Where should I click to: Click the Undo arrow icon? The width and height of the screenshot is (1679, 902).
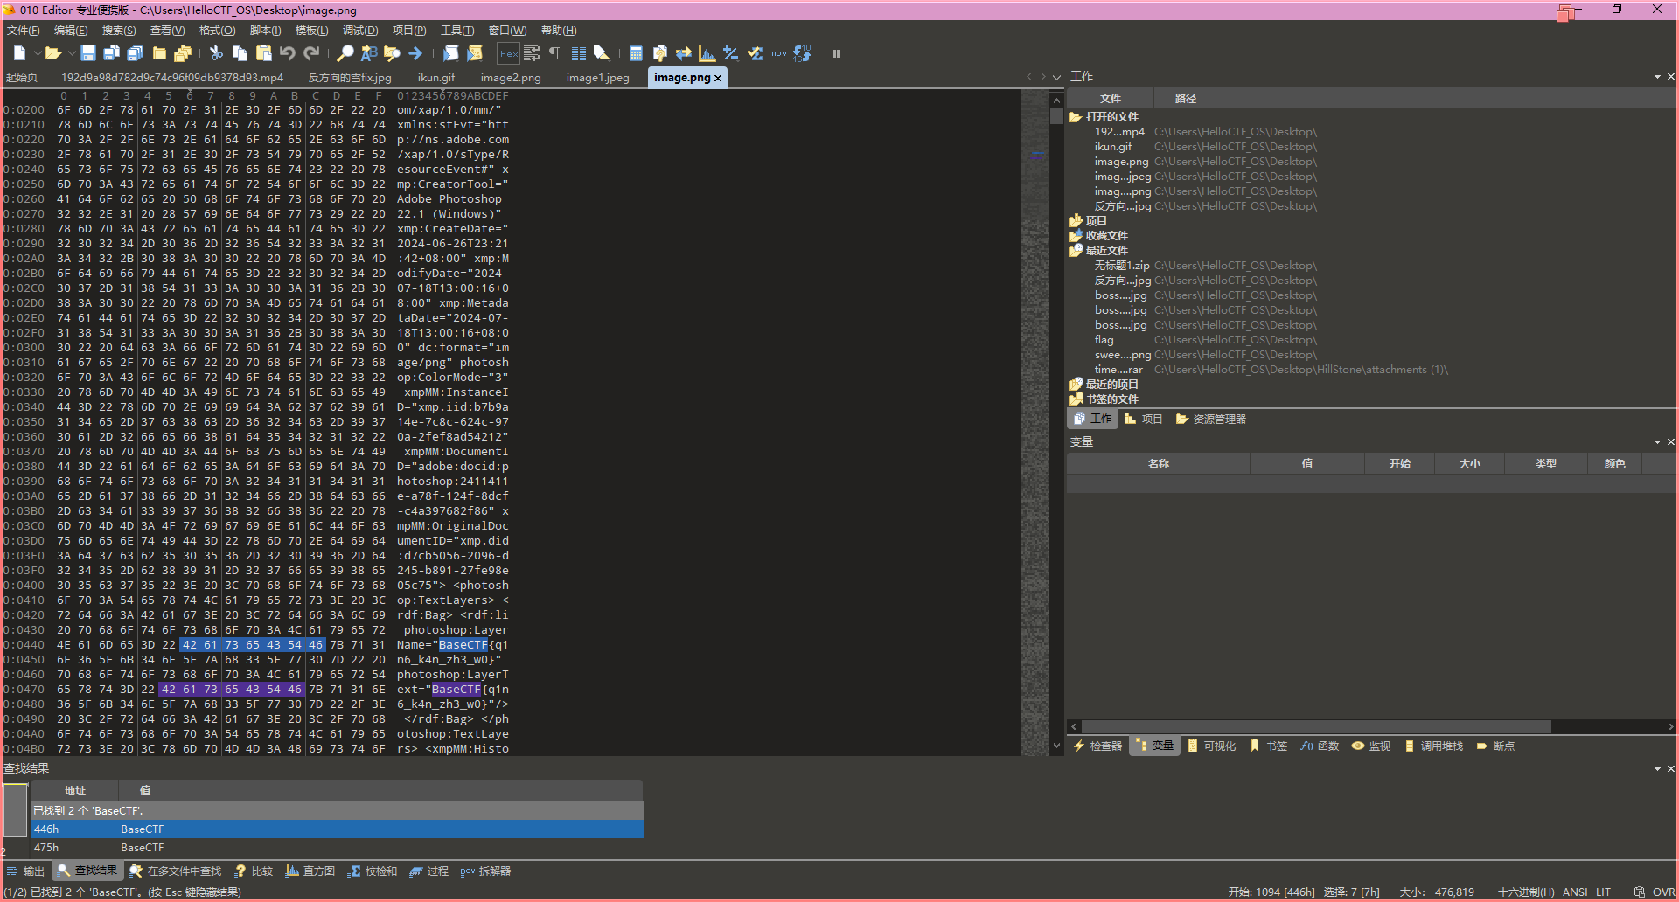[x=287, y=53]
